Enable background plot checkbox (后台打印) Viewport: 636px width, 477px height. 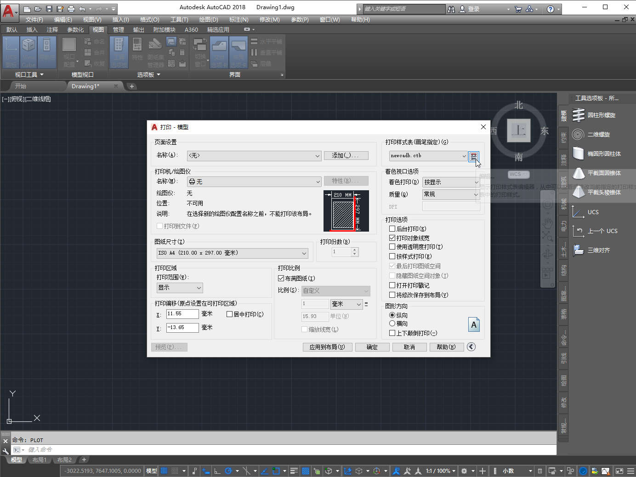[392, 228]
